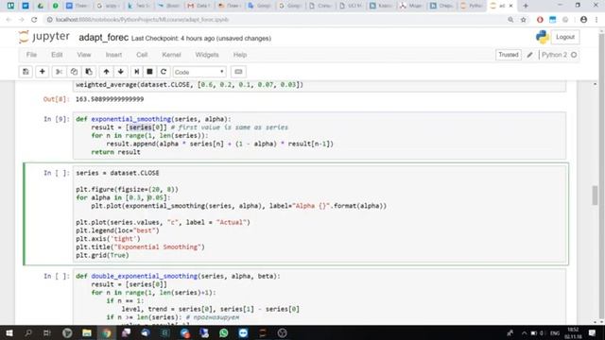
Task: Reload the page with the browser refresh icon
Action: click(34, 20)
